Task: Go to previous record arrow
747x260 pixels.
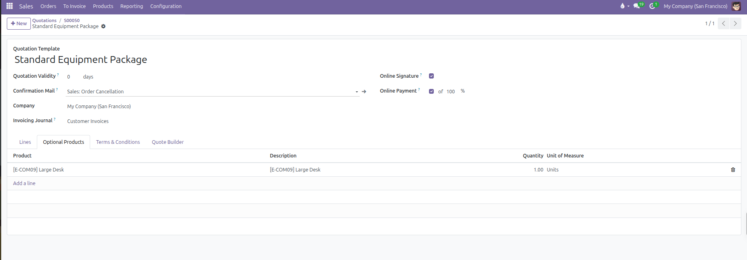Action: 723,24
